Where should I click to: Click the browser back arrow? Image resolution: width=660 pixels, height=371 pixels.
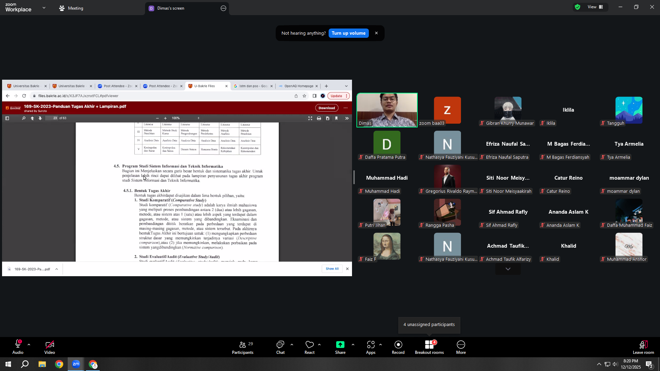point(8,96)
